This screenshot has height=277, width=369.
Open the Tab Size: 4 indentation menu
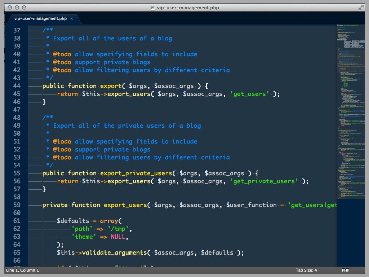point(306,270)
